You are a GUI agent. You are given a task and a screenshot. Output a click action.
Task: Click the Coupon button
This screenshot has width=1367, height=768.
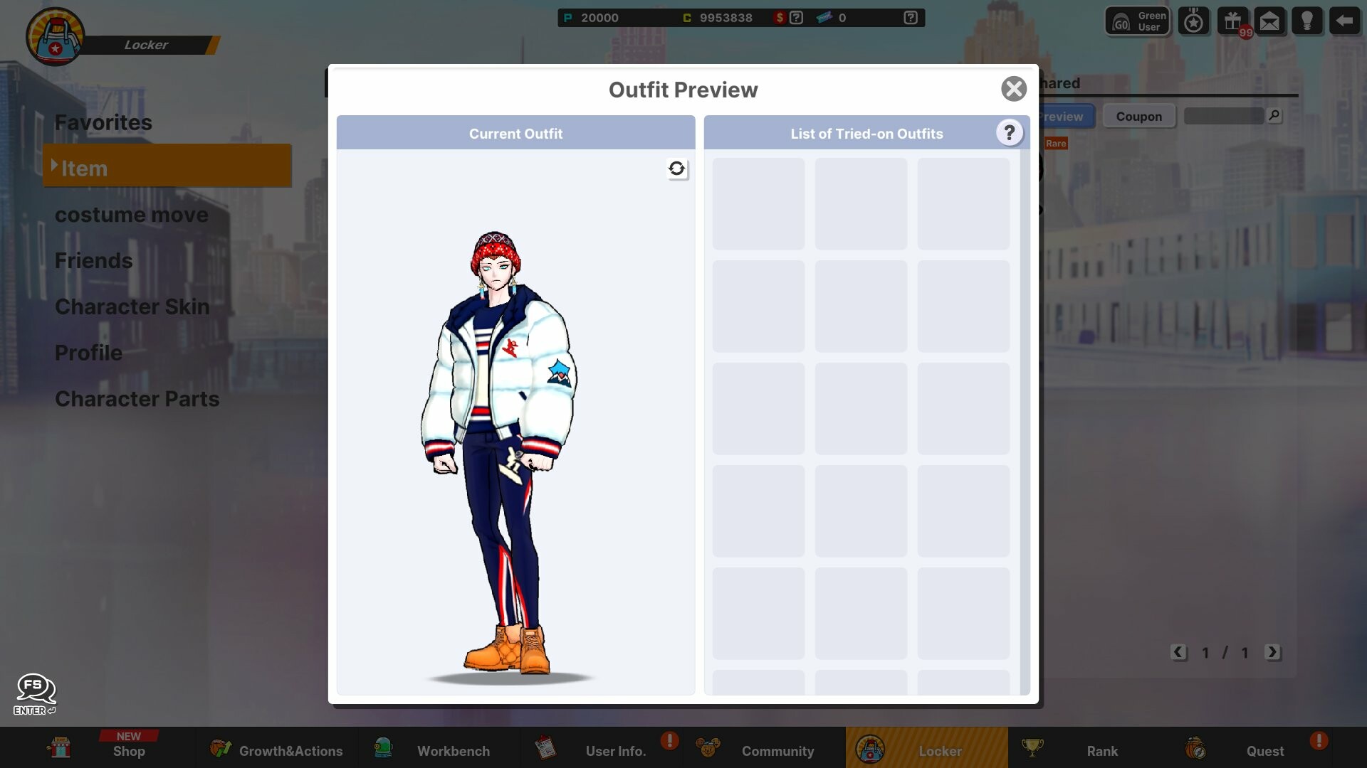click(1139, 116)
